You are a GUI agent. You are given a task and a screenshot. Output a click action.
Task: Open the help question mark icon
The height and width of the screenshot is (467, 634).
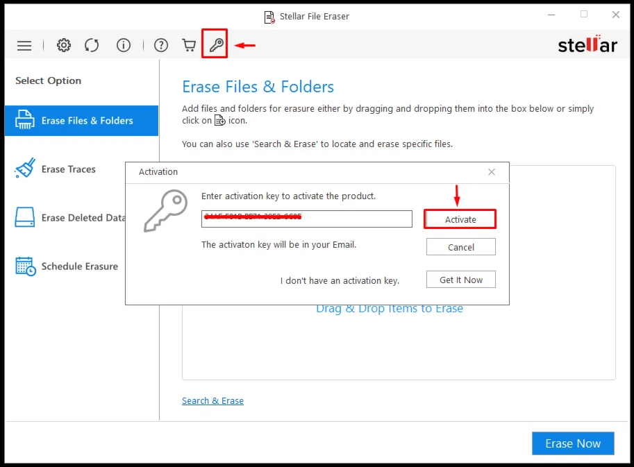click(161, 45)
